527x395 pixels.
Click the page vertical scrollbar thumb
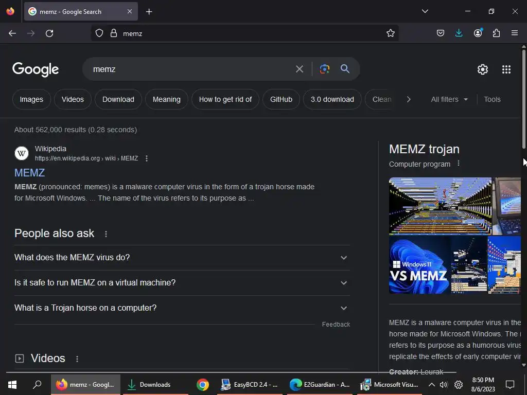[523, 99]
